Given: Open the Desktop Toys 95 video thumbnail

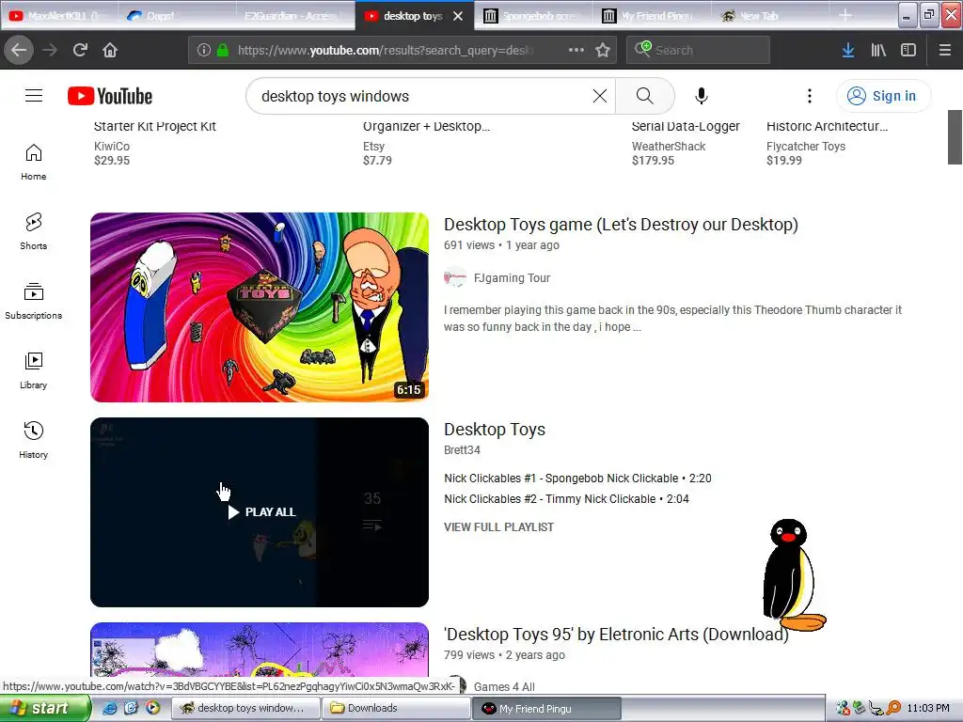Looking at the screenshot, I should tap(260, 650).
